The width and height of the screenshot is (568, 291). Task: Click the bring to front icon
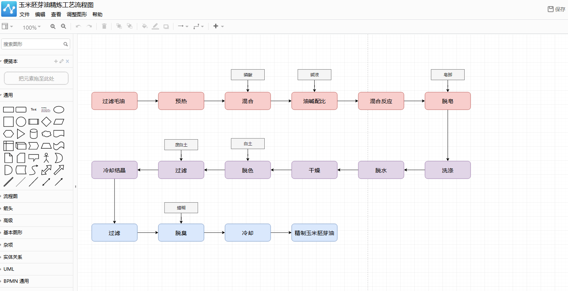click(119, 26)
